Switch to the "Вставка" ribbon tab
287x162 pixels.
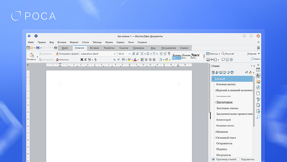click(94, 48)
